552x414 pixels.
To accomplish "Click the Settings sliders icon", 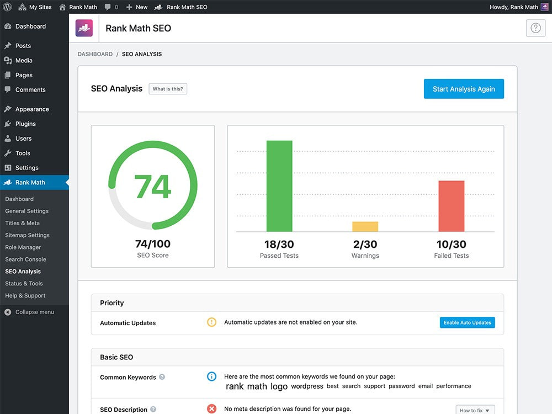I will coord(8,168).
